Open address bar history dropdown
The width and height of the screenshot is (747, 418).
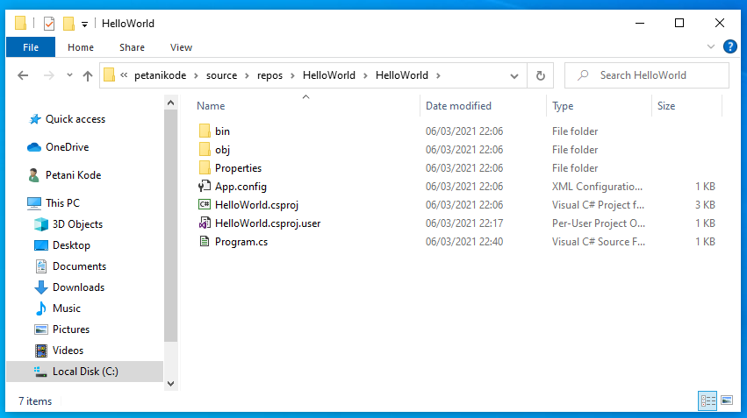pyautogui.click(x=514, y=75)
